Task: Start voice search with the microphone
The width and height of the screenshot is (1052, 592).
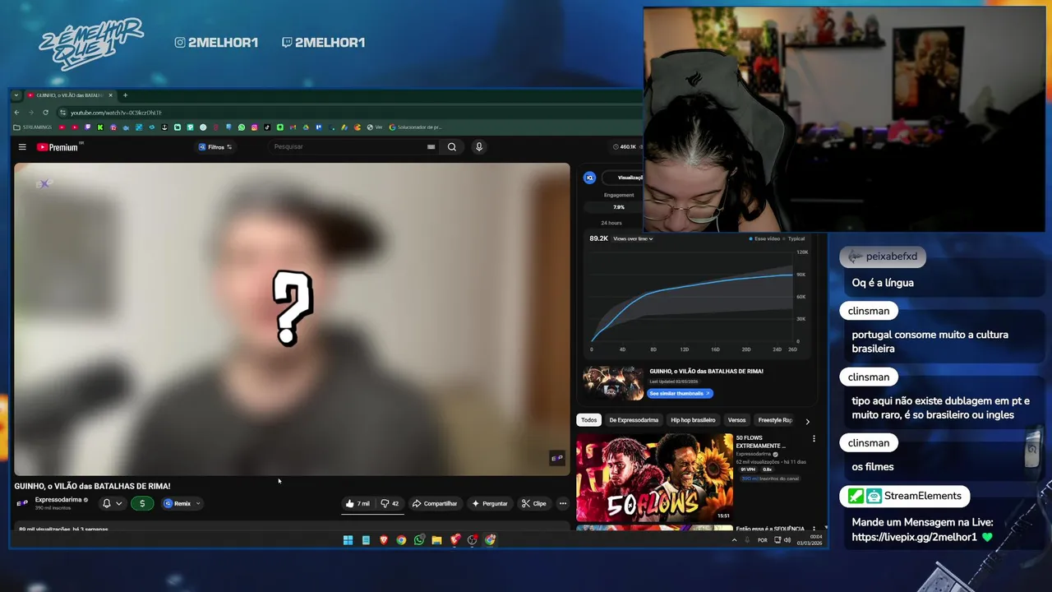Action: [x=479, y=147]
